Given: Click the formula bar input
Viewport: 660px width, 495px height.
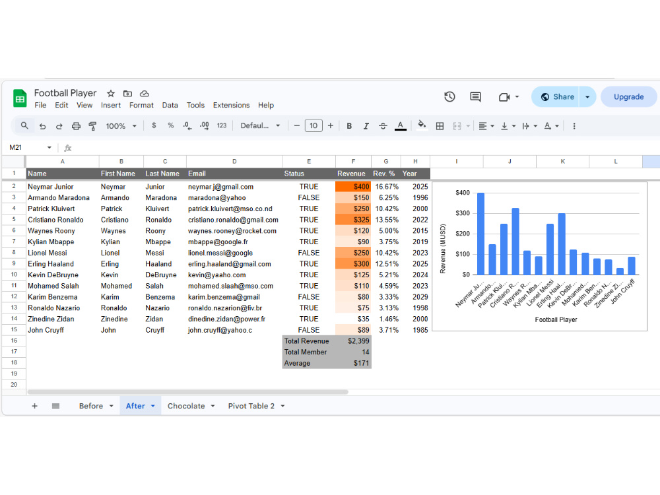Looking at the screenshot, I should point(366,148).
